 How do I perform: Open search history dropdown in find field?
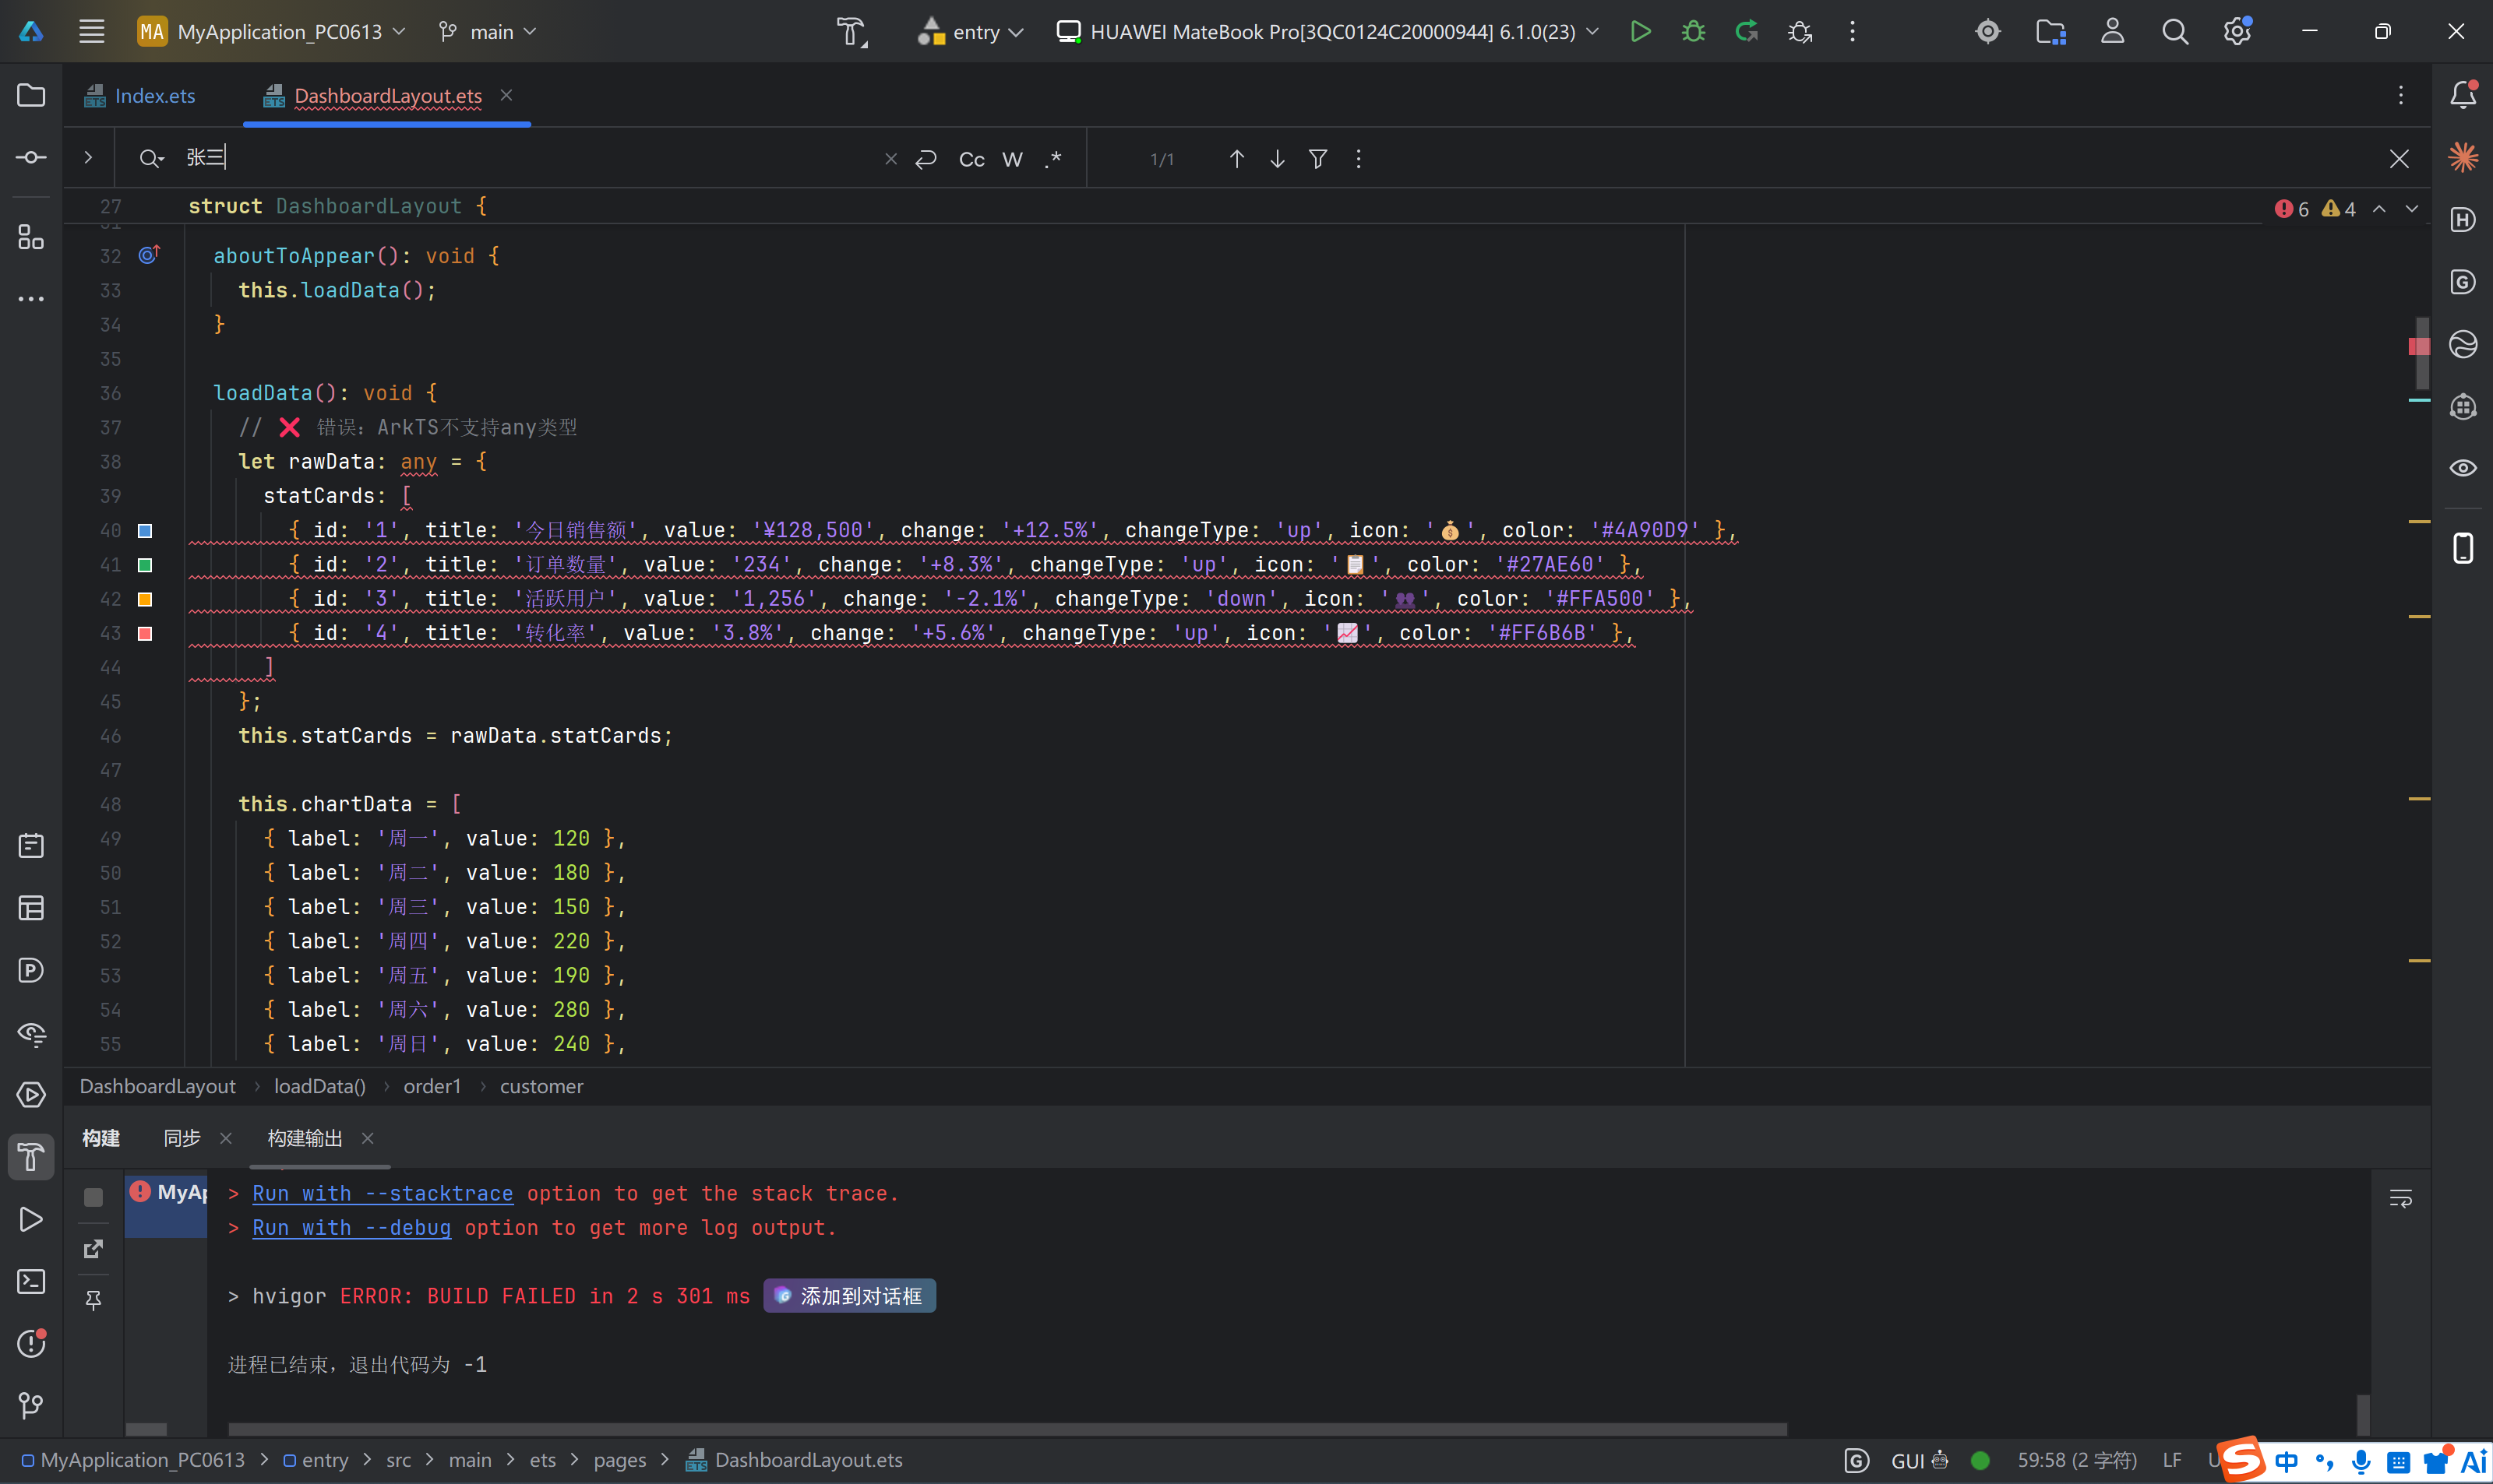(x=151, y=159)
